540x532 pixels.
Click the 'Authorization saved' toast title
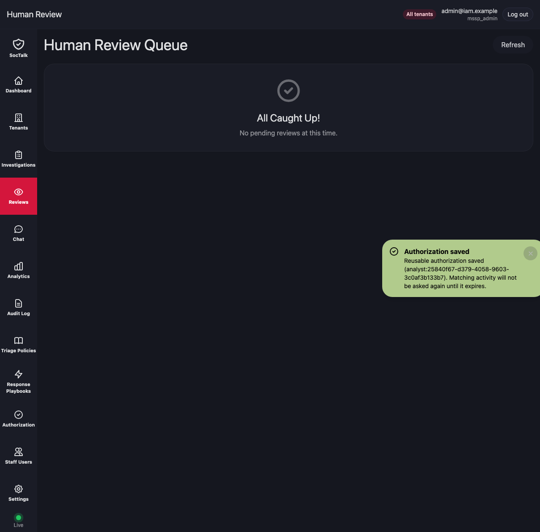(x=437, y=251)
